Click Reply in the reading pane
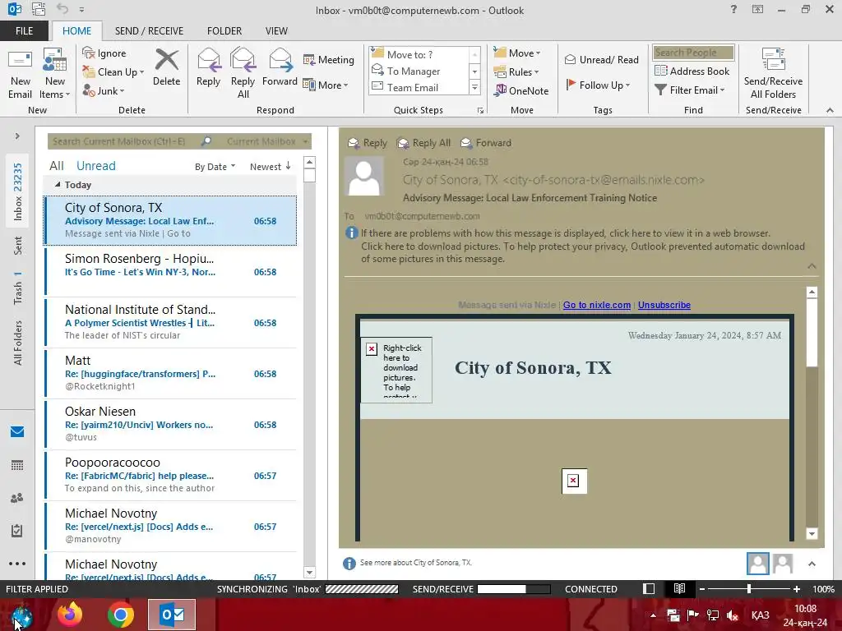The height and width of the screenshot is (631, 842). (x=368, y=143)
